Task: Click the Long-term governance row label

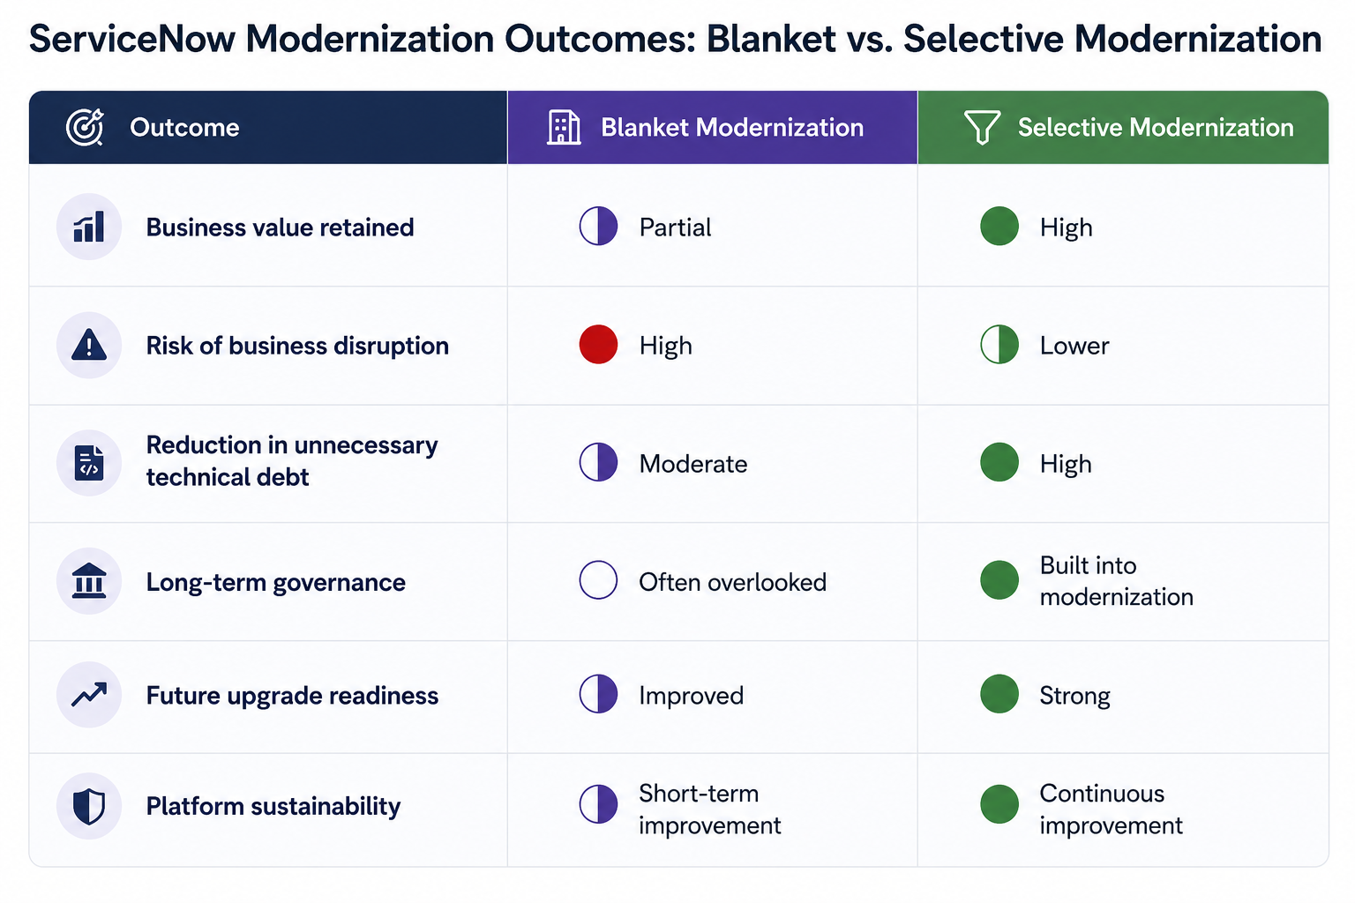Action: point(276,582)
